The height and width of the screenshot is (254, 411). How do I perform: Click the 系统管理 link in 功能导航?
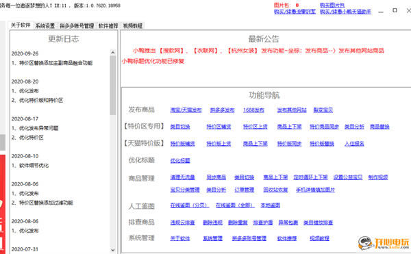coord(212,238)
